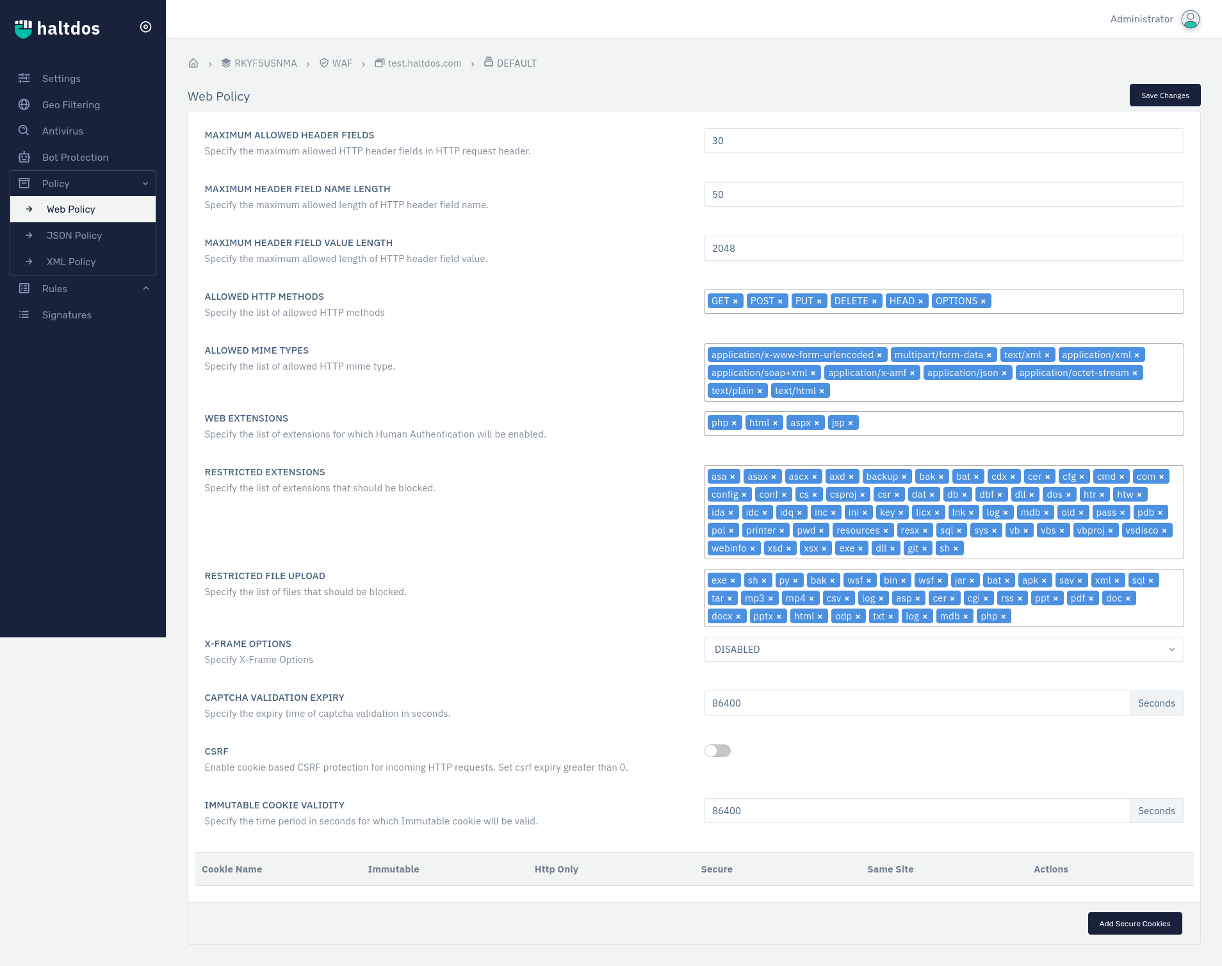
Task: Open Antivirus section in sidebar
Action: pyautogui.click(x=62, y=131)
